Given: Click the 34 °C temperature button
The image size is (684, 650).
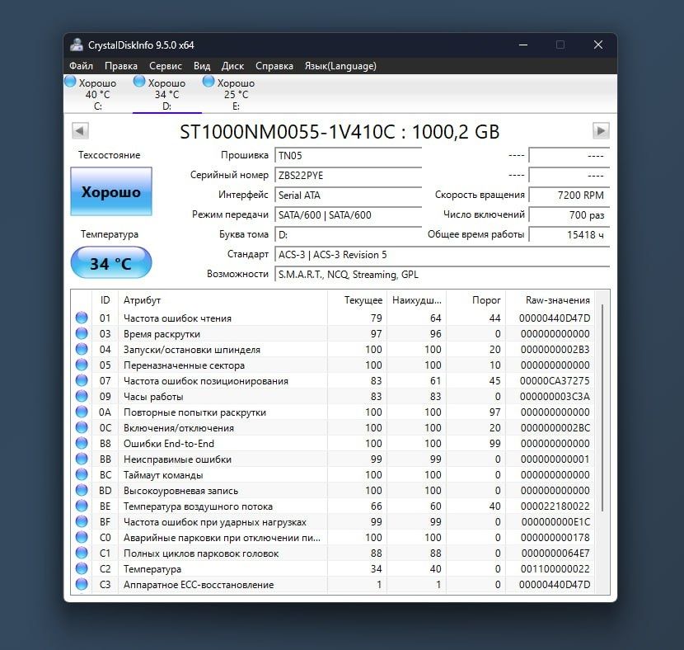Looking at the screenshot, I should click(111, 263).
